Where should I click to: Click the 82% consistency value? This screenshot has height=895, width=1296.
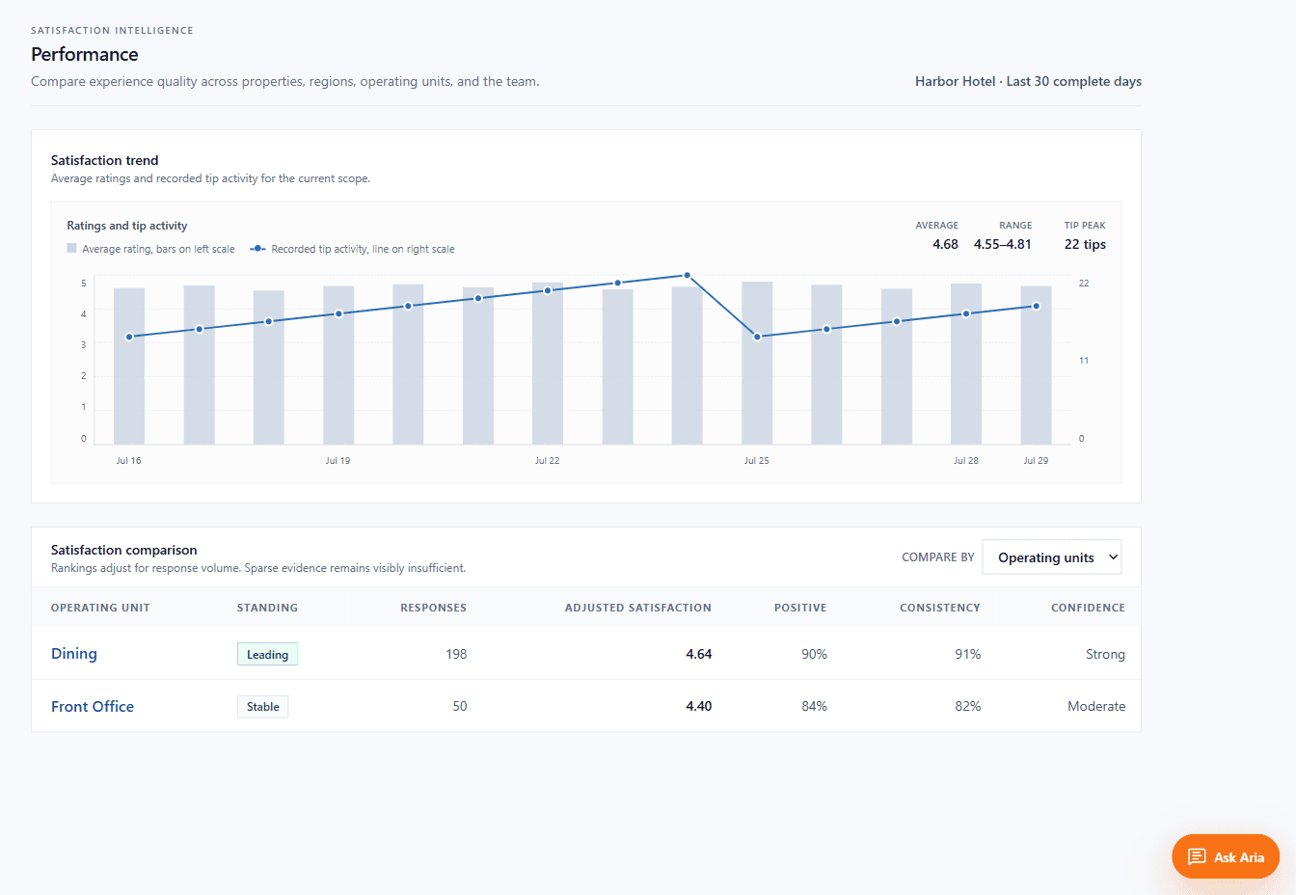click(x=968, y=706)
